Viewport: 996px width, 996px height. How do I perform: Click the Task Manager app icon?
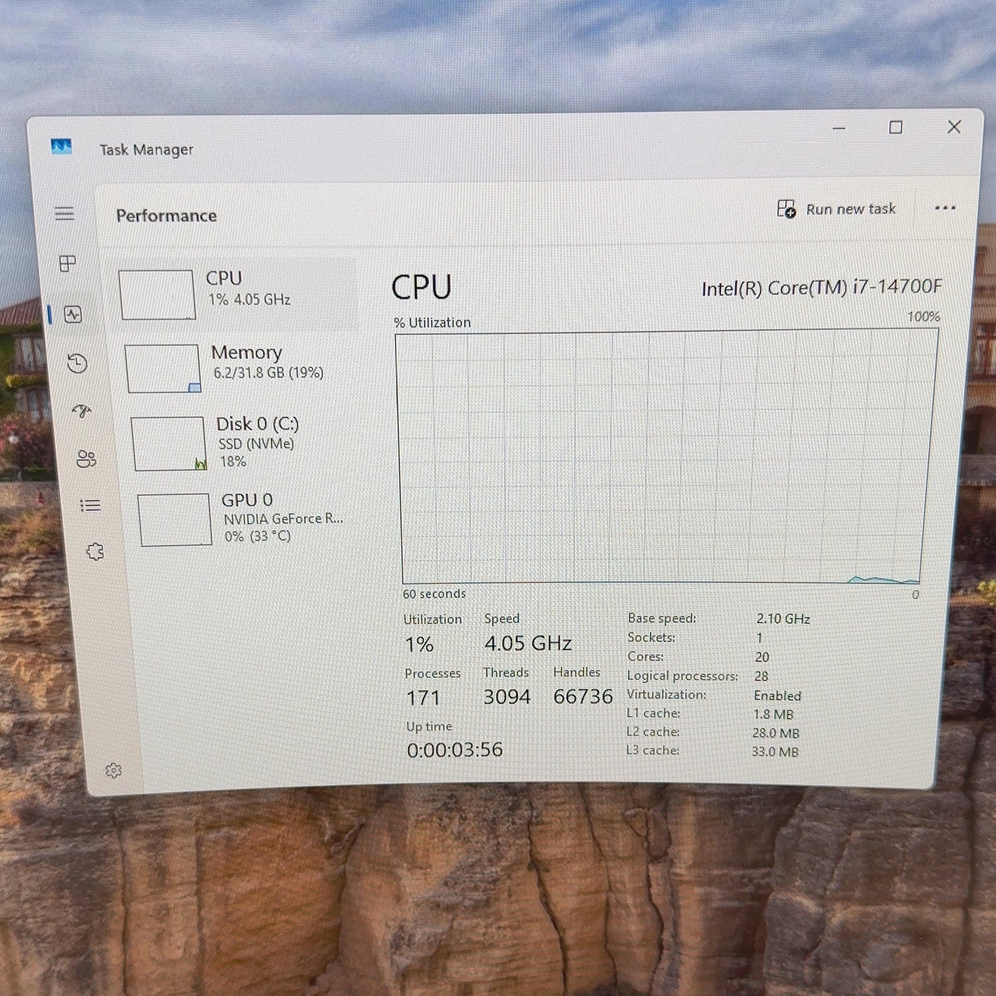click(61, 146)
